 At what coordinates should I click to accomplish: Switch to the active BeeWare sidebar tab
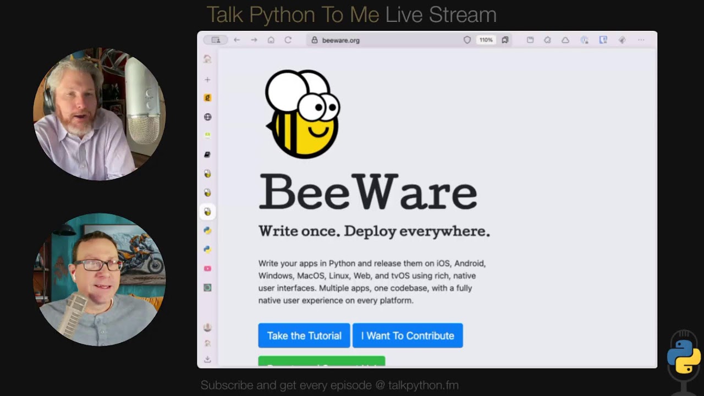click(x=207, y=212)
